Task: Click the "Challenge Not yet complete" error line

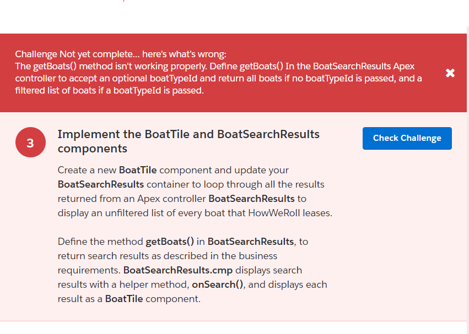Action: pos(121,54)
